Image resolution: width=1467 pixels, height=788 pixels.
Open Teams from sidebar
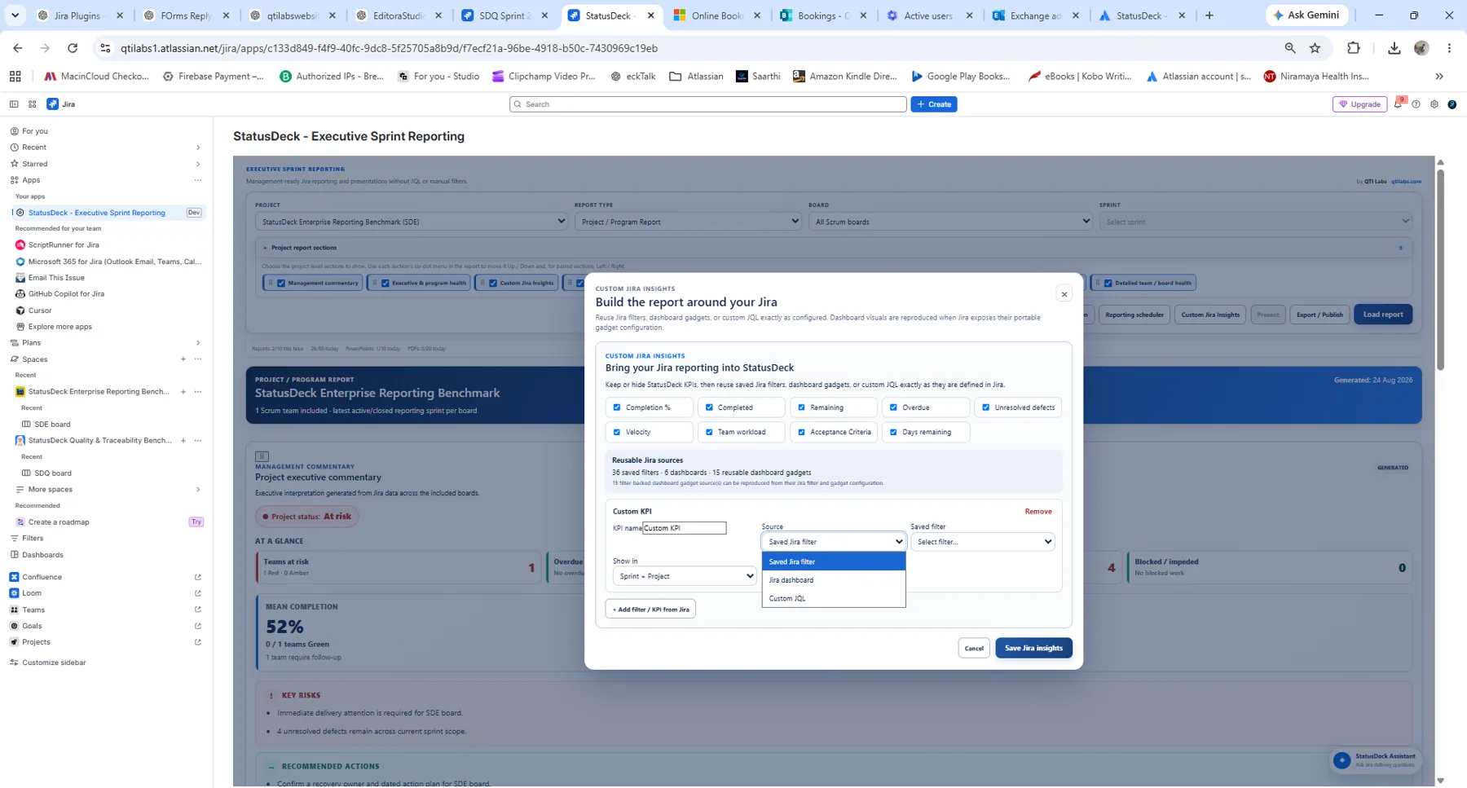33,610
